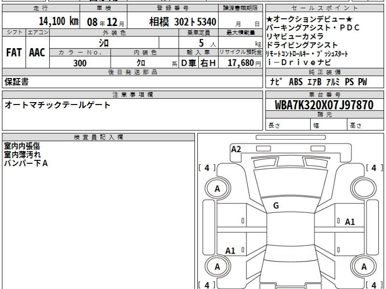
Task: Click chassis number WBA7K320X07J97870
Action: tap(324, 105)
